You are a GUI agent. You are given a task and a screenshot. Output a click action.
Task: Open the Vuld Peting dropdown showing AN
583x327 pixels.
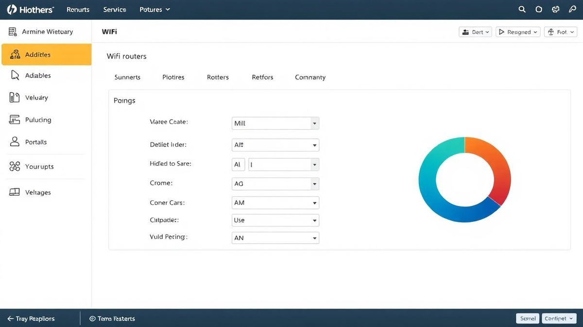pyautogui.click(x=275, y=238)
